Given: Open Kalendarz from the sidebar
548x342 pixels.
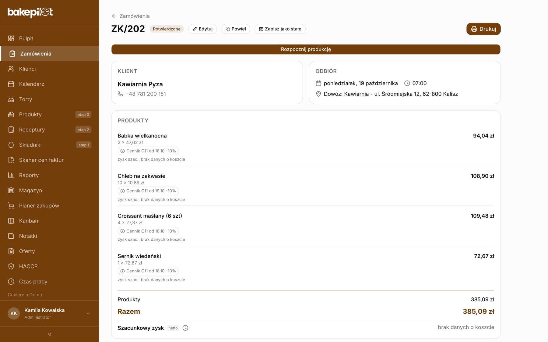Looking at the screenshot, I should (x=50, y=84).
